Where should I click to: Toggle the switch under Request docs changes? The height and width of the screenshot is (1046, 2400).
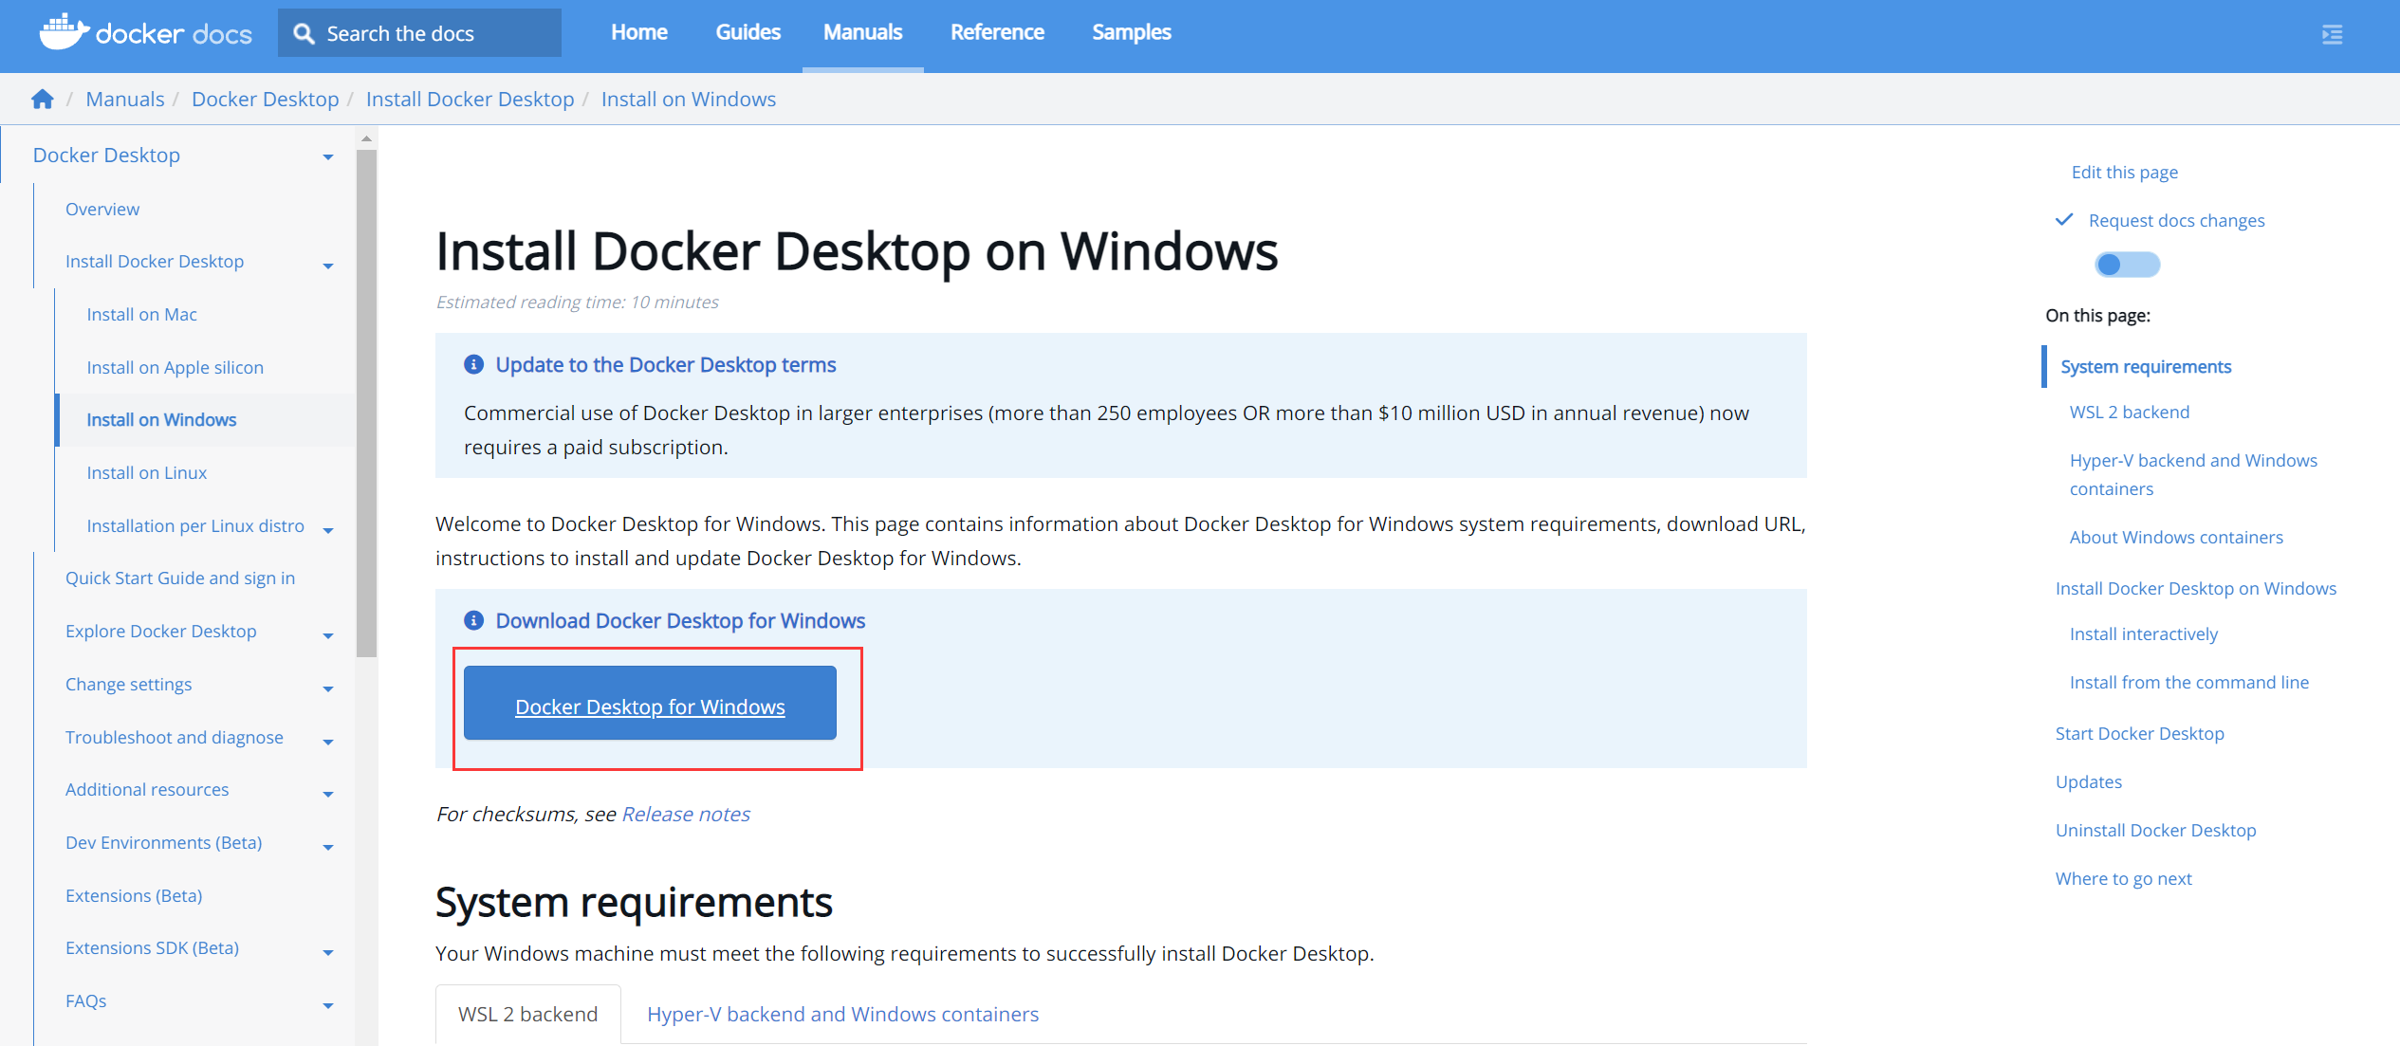[2127, 265]
